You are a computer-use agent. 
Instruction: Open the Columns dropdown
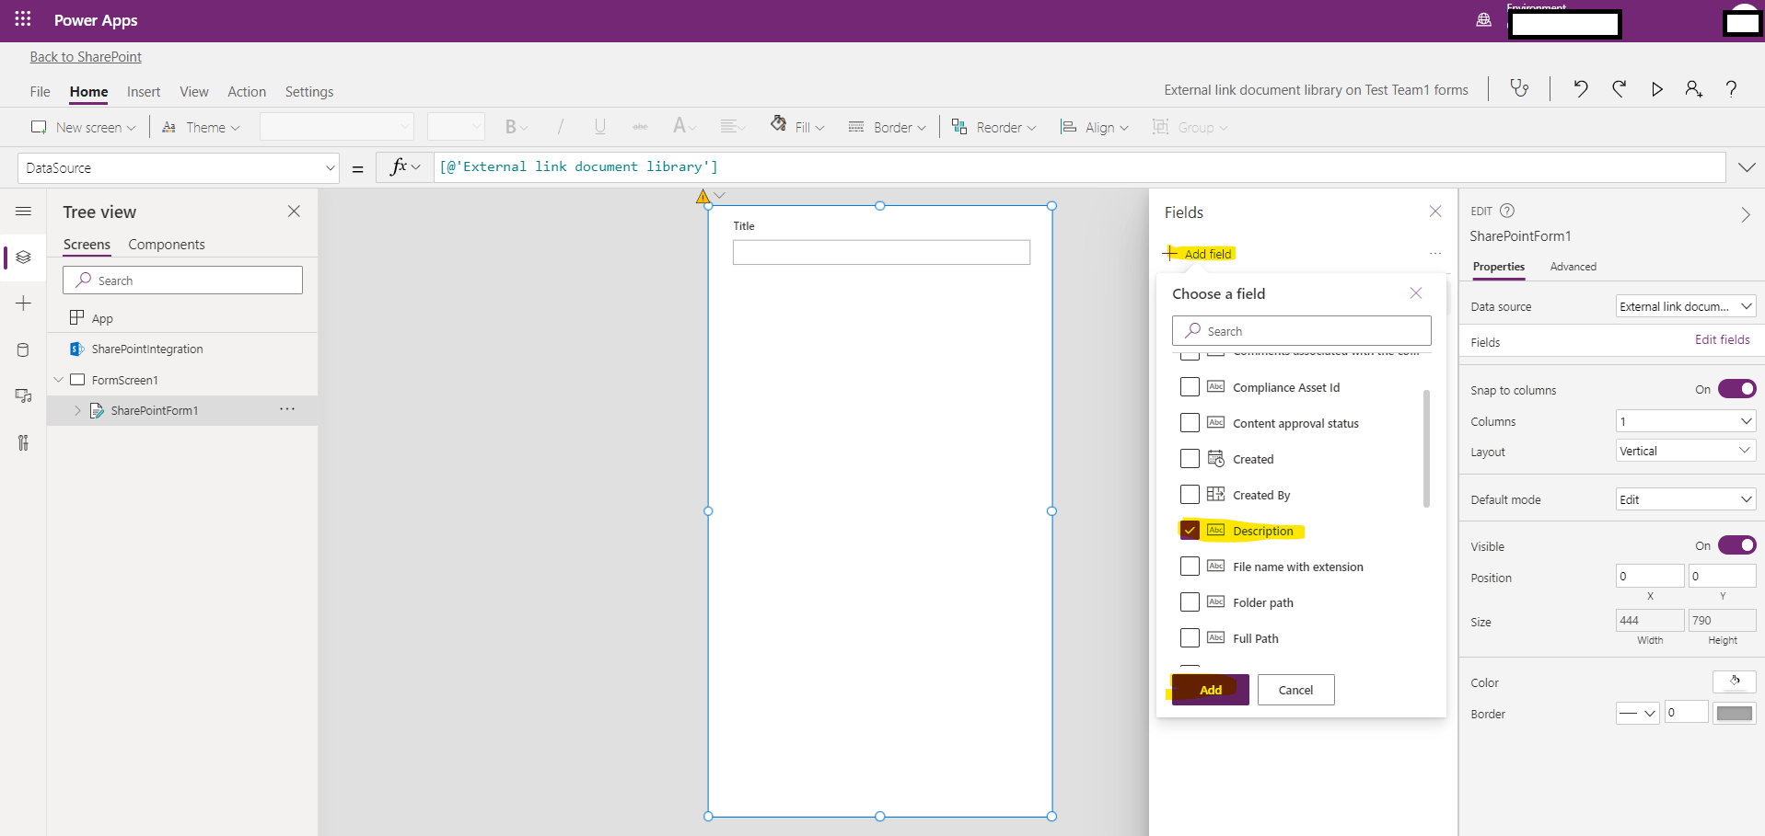[1686, 421]
